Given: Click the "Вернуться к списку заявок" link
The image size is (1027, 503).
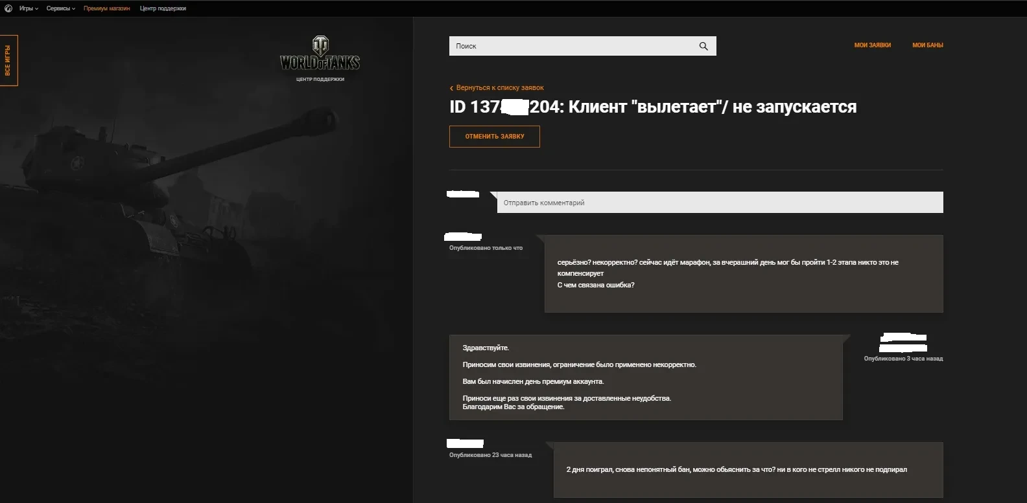Looking at the screenshot, I should [500, 88].
